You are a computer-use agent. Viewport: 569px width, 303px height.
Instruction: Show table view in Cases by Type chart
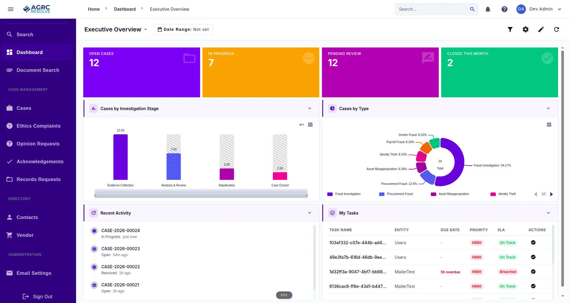549,125
